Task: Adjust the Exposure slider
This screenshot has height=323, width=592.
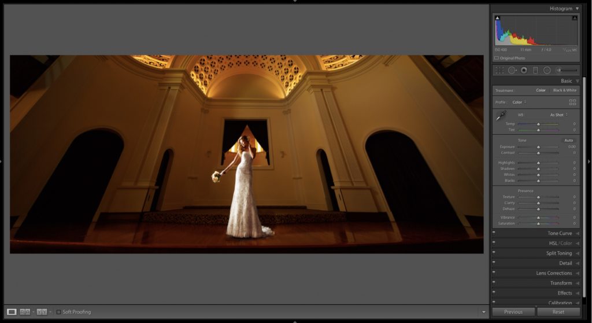Action: click(x=538, y=147)
